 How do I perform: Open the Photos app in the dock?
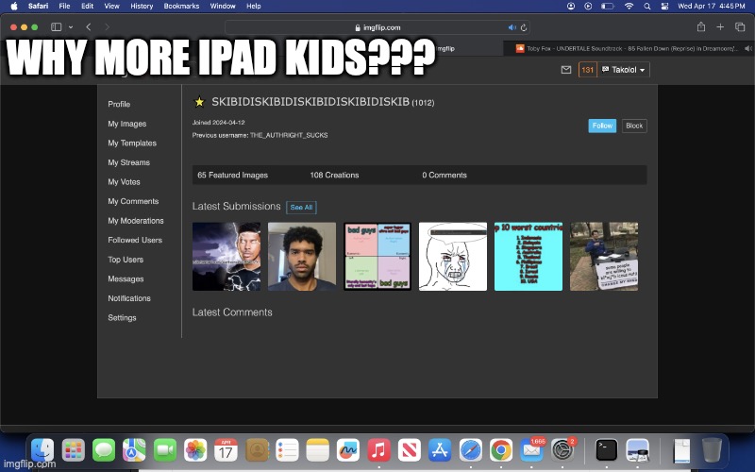(x=195, y=450)
